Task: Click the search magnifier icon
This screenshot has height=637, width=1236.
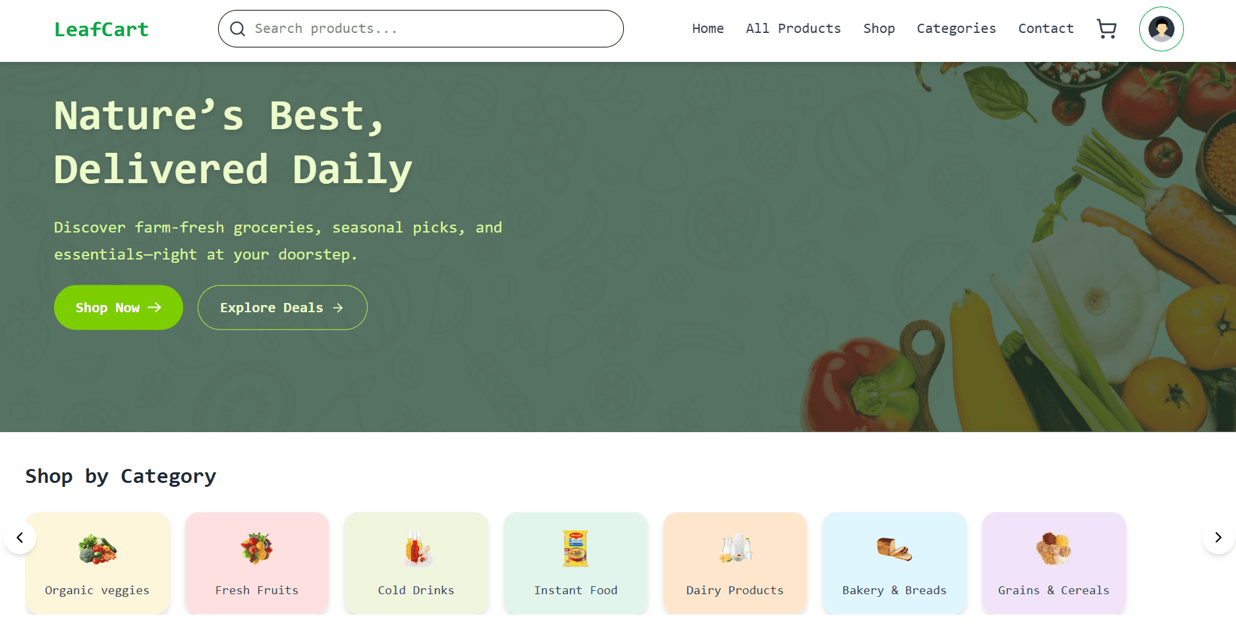Action: 238,28
